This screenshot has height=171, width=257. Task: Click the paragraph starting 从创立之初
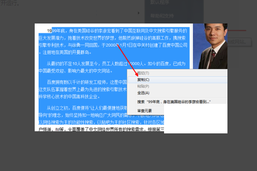[101, 119]
